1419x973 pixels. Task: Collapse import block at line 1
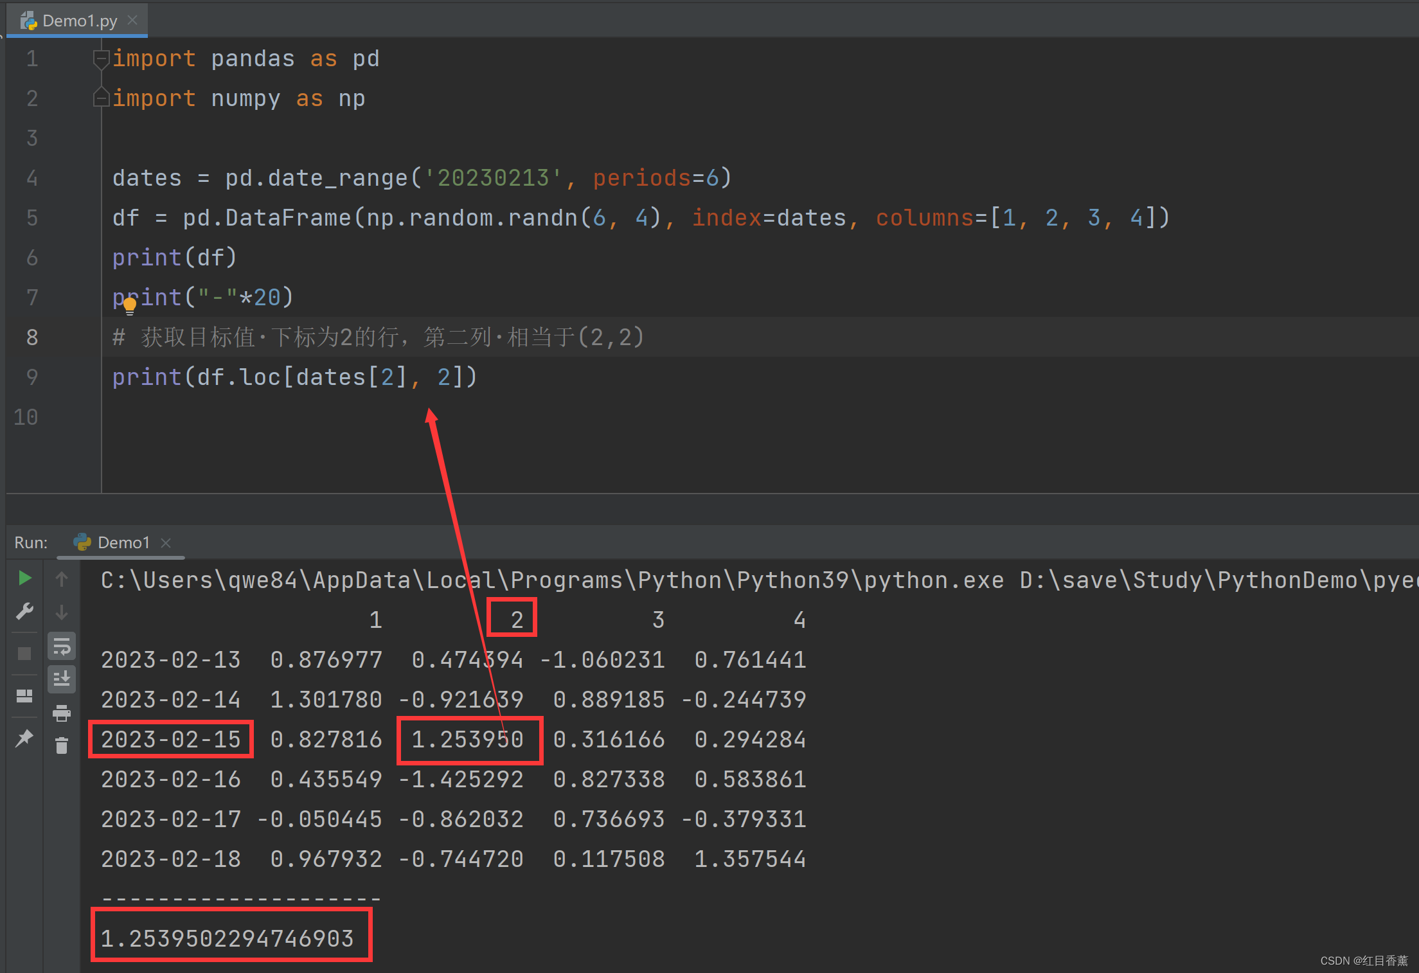click(101, 59)
